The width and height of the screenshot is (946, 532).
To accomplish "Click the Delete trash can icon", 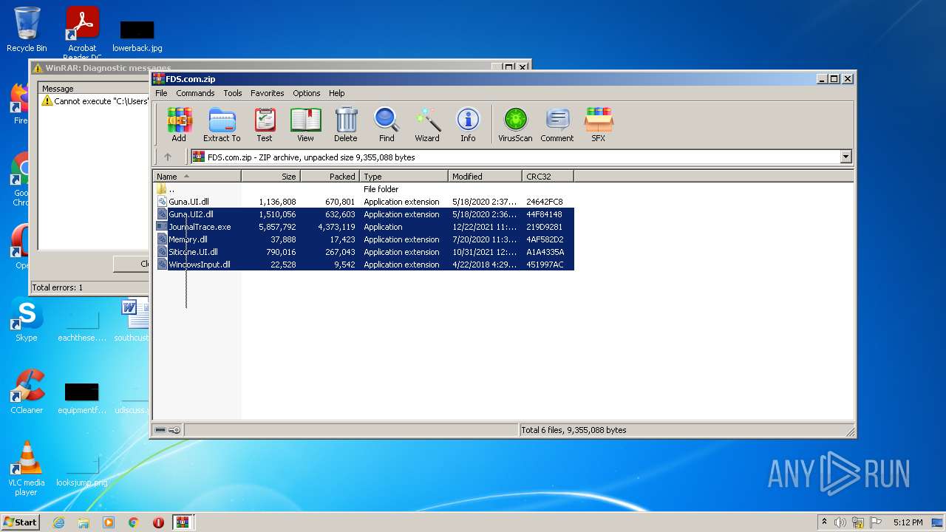I will point(345,124).
